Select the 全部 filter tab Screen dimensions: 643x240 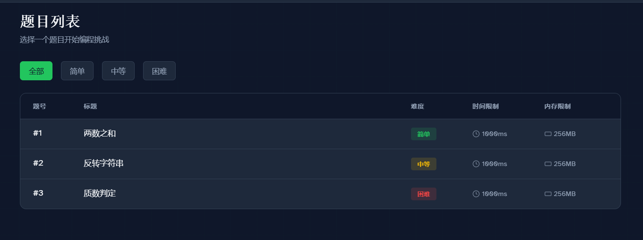click(x=36, y=71)
